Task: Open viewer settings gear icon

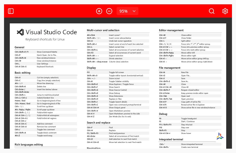Action: pos(225,11)
